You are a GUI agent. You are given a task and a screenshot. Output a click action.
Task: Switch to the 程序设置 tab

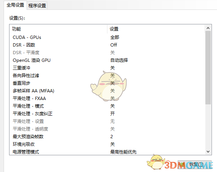(x=37, y=5)
